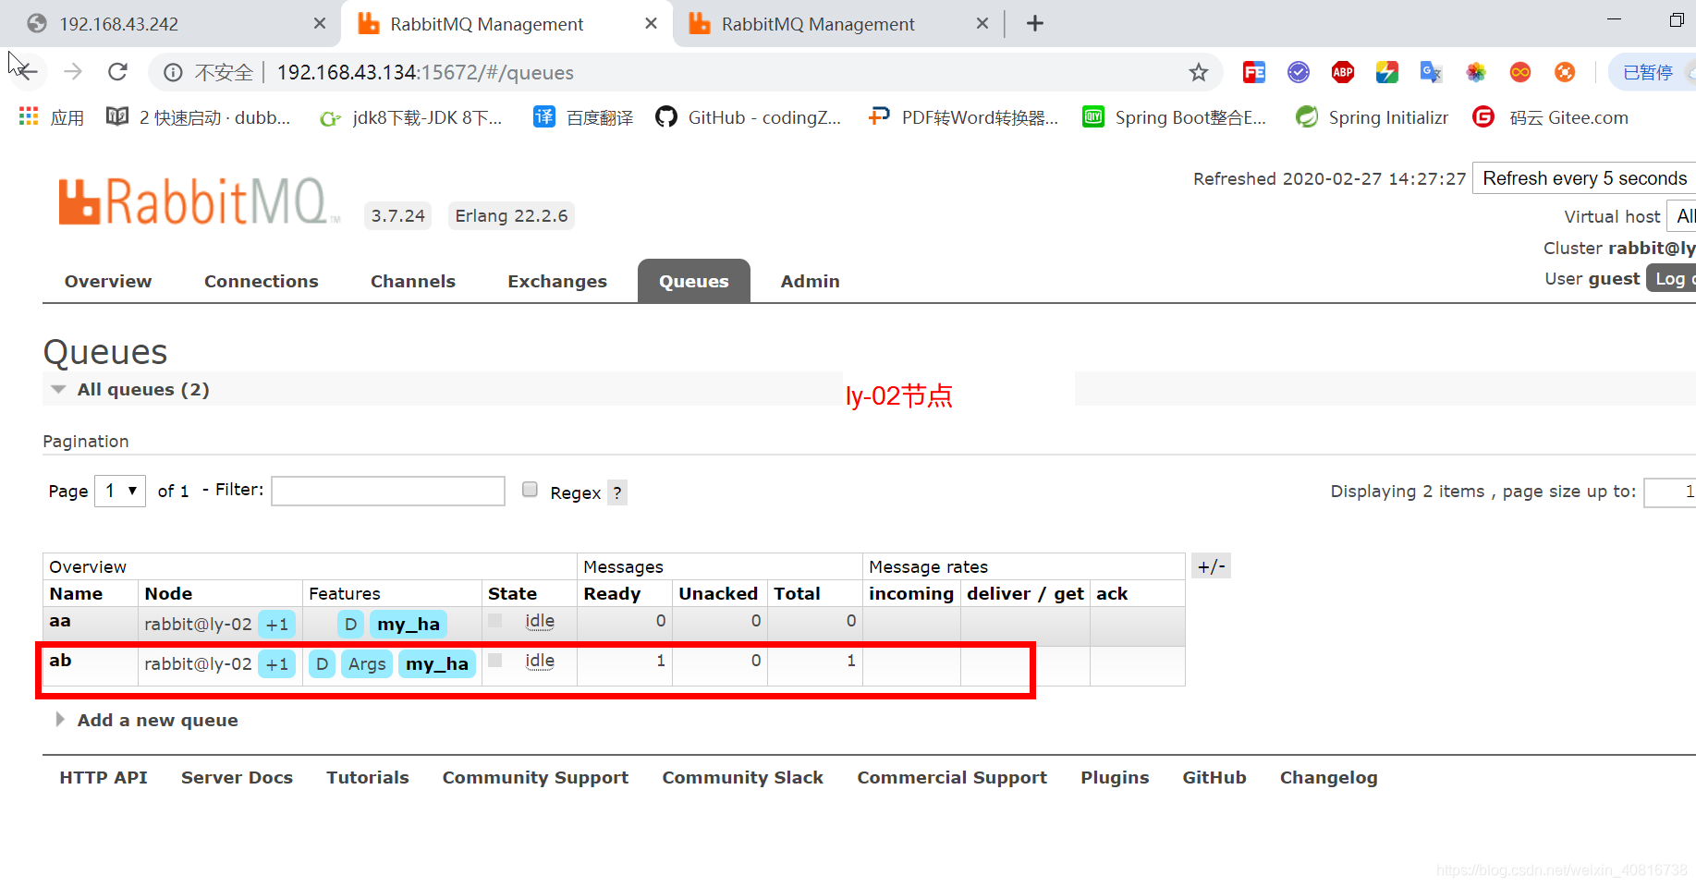The width and height of the screenshot is (1696, 887).
Task: Toggle columns with the +/- button
Action: point(1212,565)
